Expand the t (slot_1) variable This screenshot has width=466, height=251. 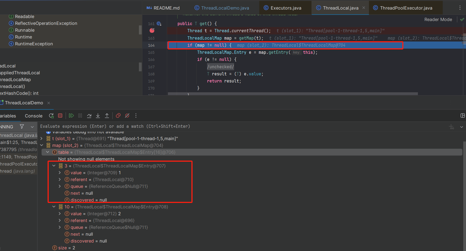click(x=42, y=139)
